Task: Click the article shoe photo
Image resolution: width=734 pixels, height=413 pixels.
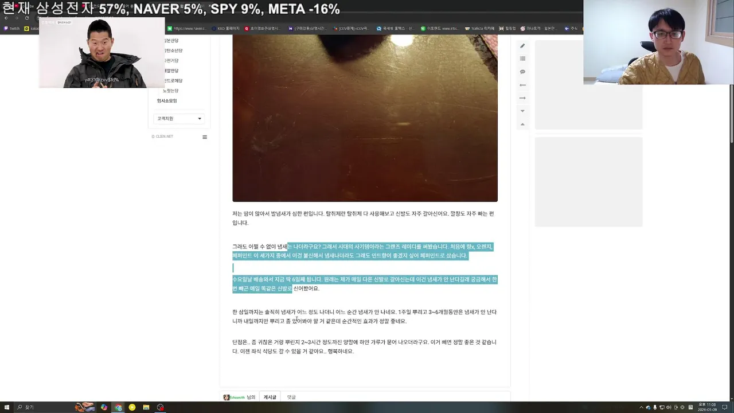Action: [x=365, y=118]
